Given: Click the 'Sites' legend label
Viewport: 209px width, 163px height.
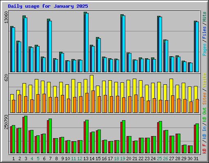Looking at the screenshot, I should [205, 99].
